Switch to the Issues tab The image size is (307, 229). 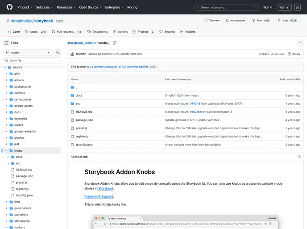[35, 32]
